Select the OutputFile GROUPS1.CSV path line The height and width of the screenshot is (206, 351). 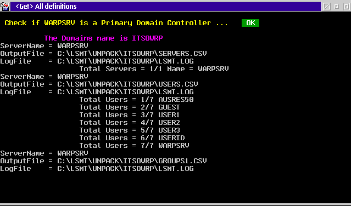click(x=103, y=161)
